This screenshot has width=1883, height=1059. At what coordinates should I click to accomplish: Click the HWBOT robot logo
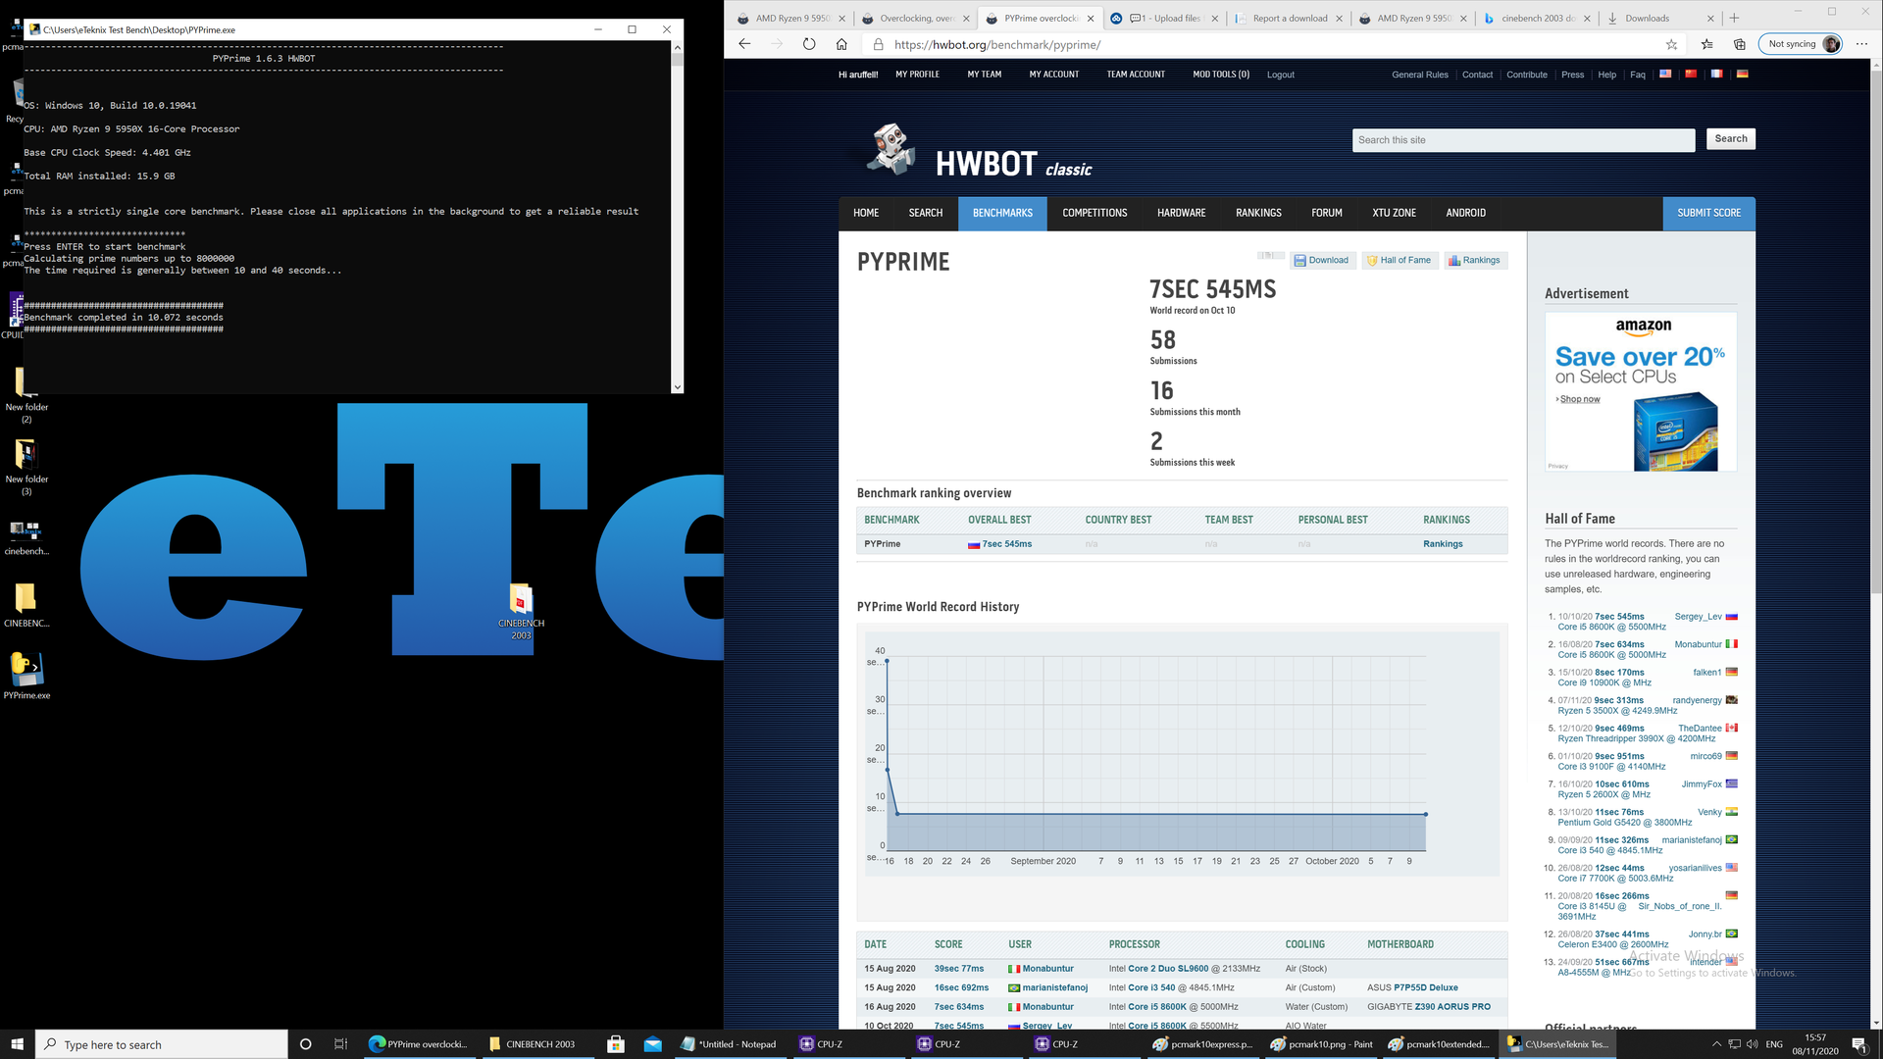point(891,149)
